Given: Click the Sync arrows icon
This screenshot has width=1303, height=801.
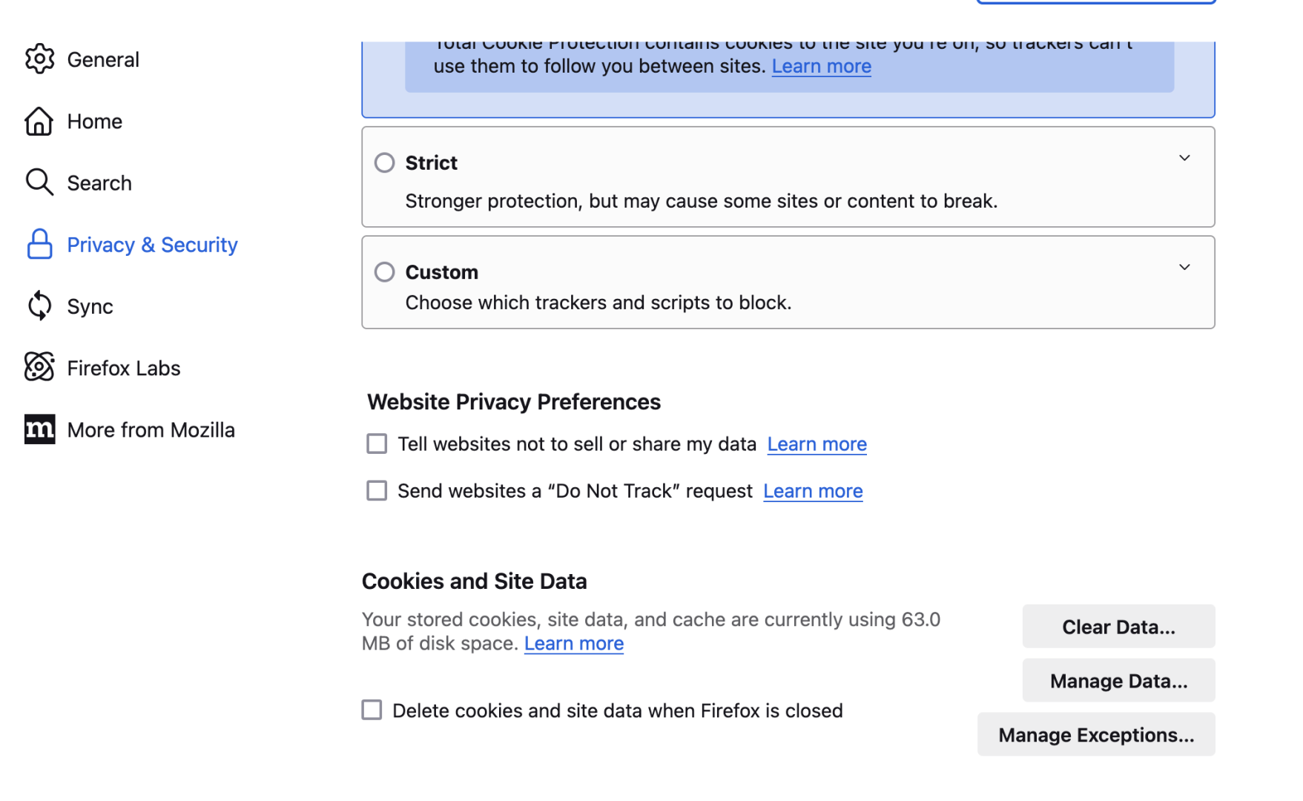Looking at the screenshot, I should coord(39,306).
